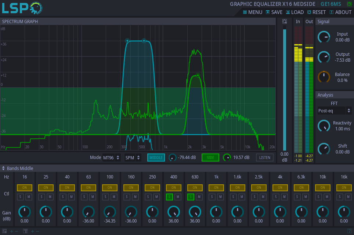
Task: Solo the 630 Hz band
Action: [191, 197]
